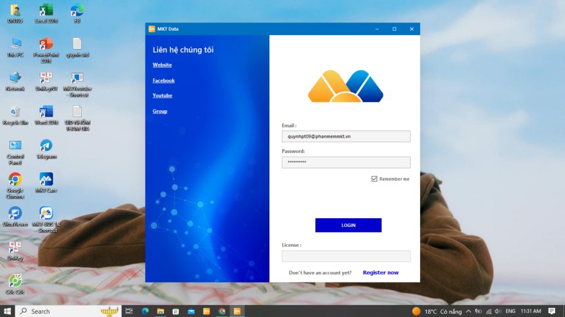
Task: Uncheck the Remember me checkbox
Action: pyautogui.click(x=375, y=179)
